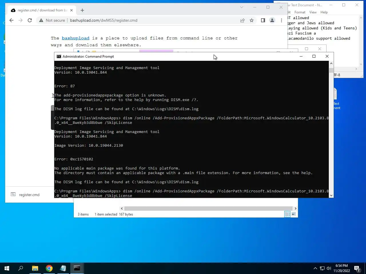366x274 pixels.
Task: Show hidden system tray icons
Action: [315, 268]
